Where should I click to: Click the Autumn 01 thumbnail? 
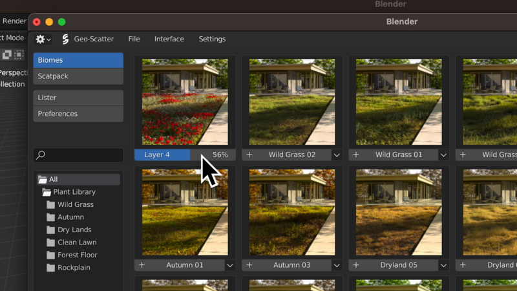click(185, 213)
